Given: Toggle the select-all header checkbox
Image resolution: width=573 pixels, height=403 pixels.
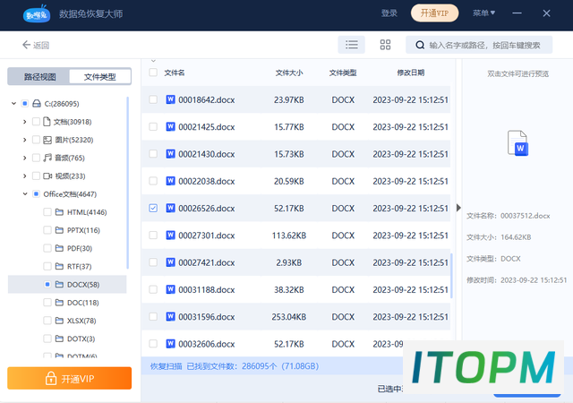Looking at the screenshot, I should [x=153, y=72].
